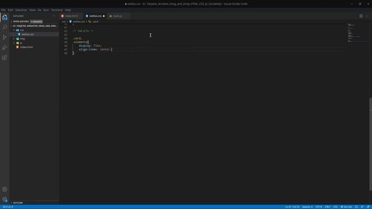Open the Terminal menu
The height and width of the screenshot is (209, 372).
pyautogui.click(x=57, y=10)
